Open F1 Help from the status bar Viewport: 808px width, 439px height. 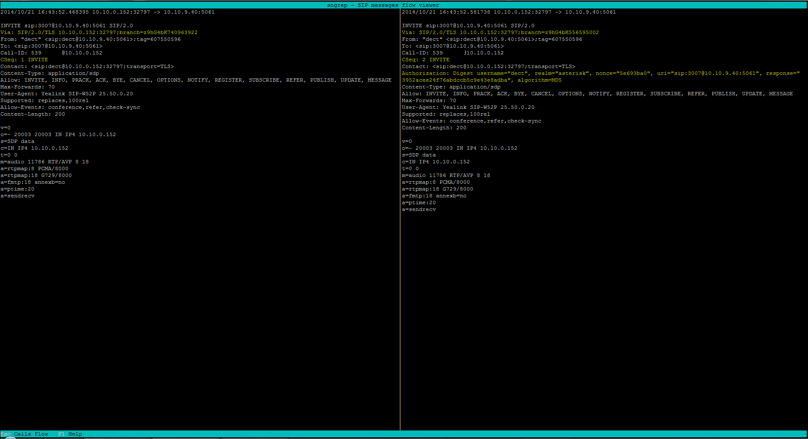(71, 434)
